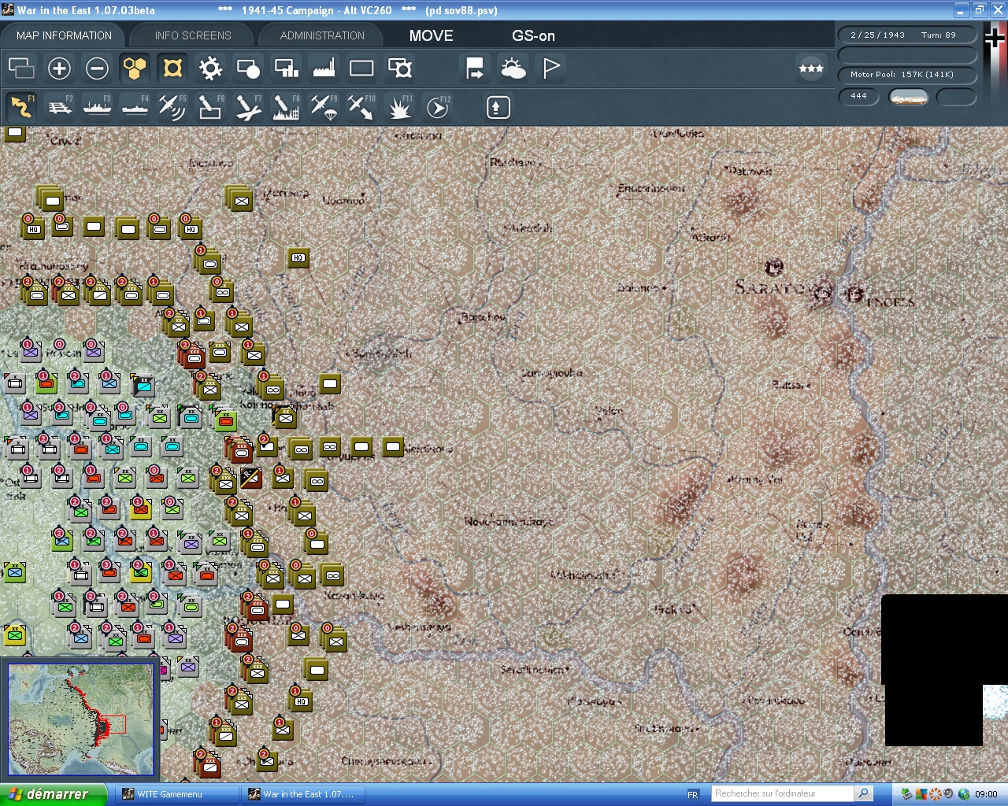Click the Rechercher sur l'ordinateur search field
The height and width of the screenshot is (806, 1008).
click(x=782, y=793)
